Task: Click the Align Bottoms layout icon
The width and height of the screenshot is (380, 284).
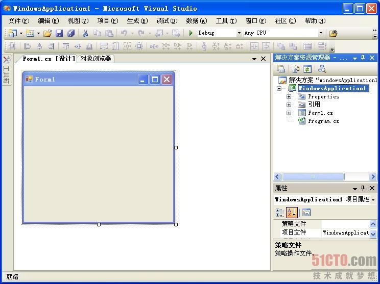Action: pyautogui.click(x=89, y=46)
